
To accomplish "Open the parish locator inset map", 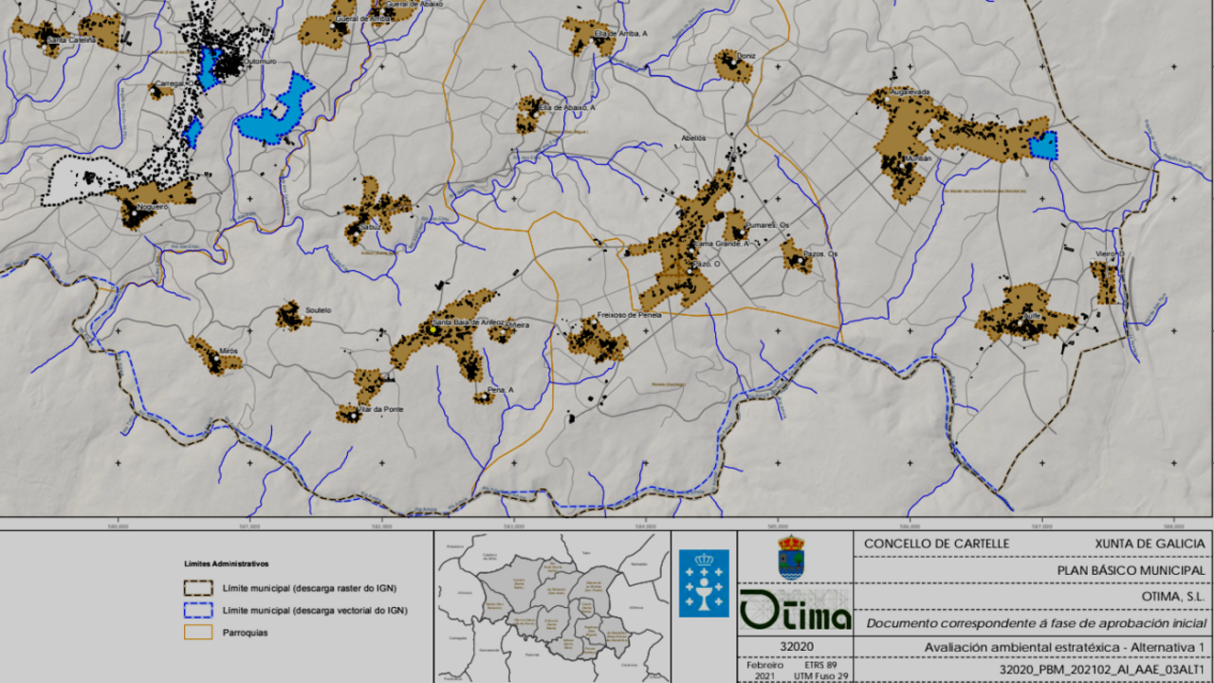I will click(x=552, y=607).
